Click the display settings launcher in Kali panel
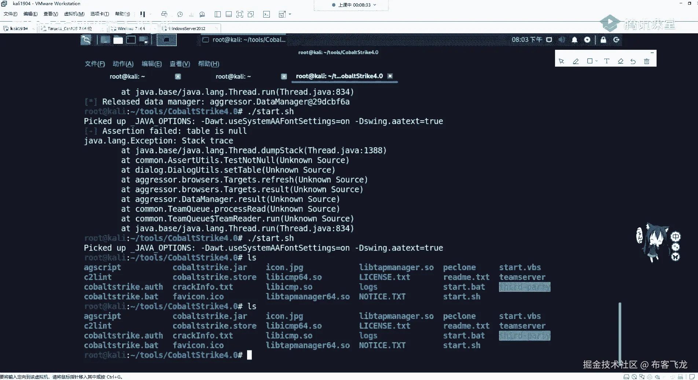Screen dimensions: 698x380 coord(143,40)
